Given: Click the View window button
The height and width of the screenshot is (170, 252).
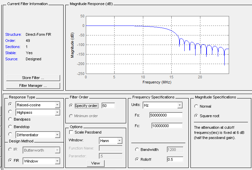Looking at the screenshot, I should click(x=95, y=163).
